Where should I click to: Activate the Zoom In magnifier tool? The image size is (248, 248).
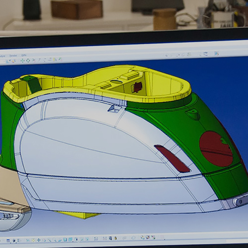coord(49,240)
